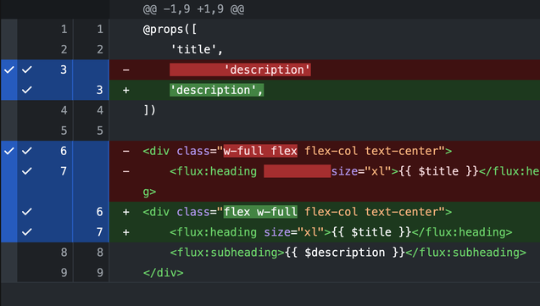Click the flux:subheading $description code line
This screenshot has width=540, height=306.
tap(348, 253)
